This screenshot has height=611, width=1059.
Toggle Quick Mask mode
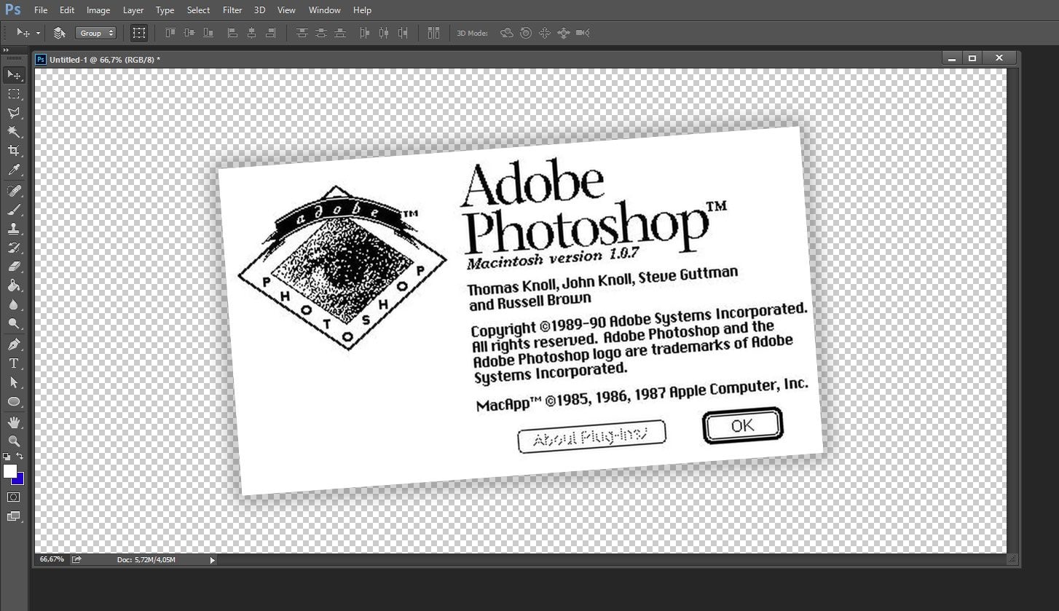(x=14, y=497)
